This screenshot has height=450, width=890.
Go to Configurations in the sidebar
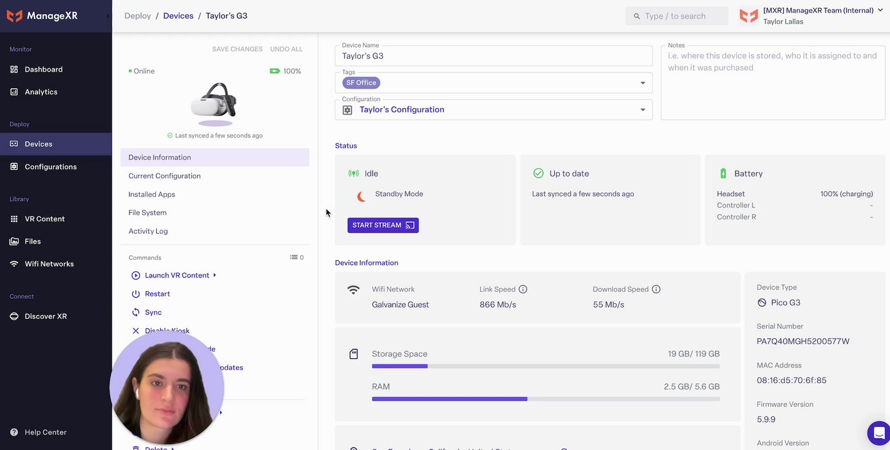tap(51, 167)
